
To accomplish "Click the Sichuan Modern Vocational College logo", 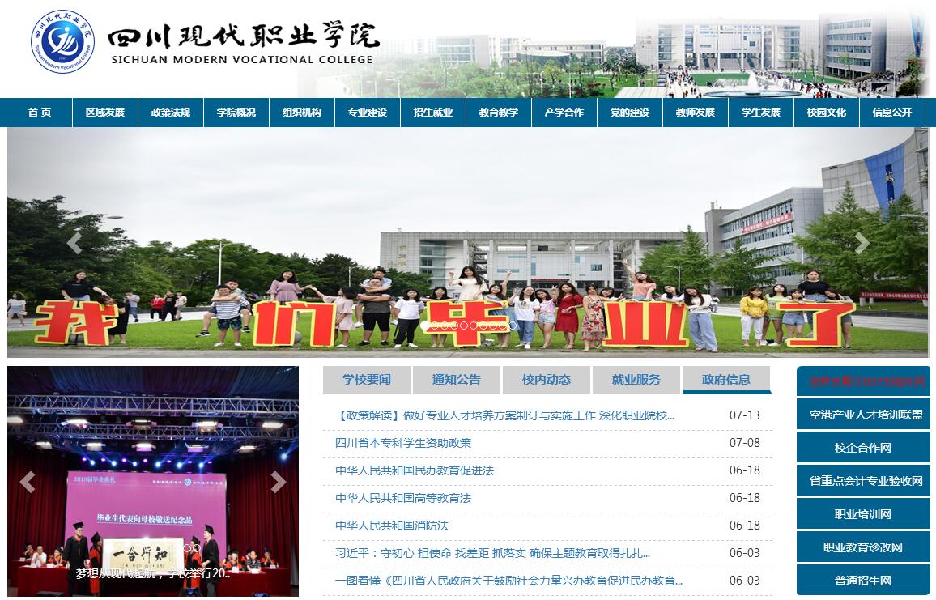I will [x=63, y=42].
